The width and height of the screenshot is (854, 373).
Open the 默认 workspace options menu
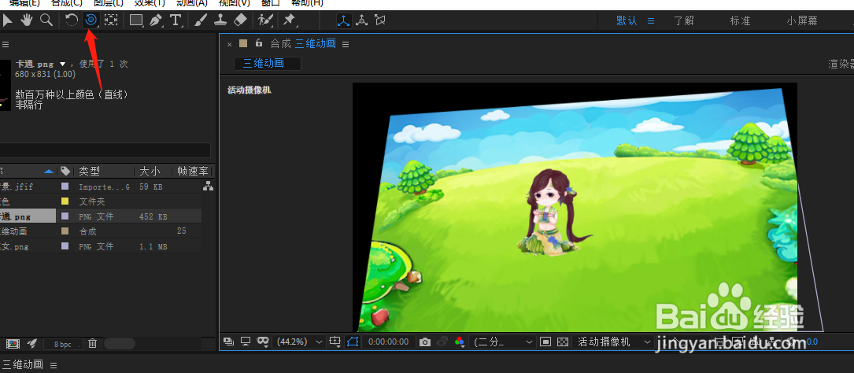click(650, 20)
